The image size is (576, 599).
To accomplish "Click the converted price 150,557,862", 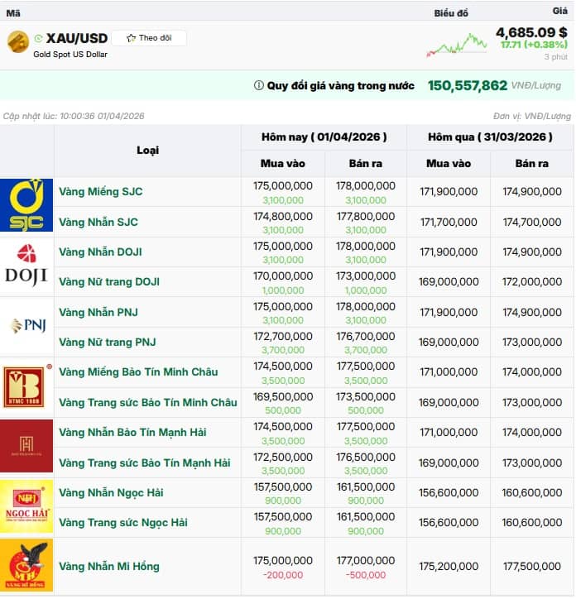I will click(467, 85).
